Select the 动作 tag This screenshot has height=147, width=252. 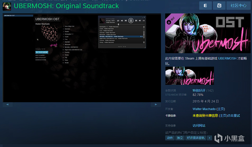coord(170,138)
